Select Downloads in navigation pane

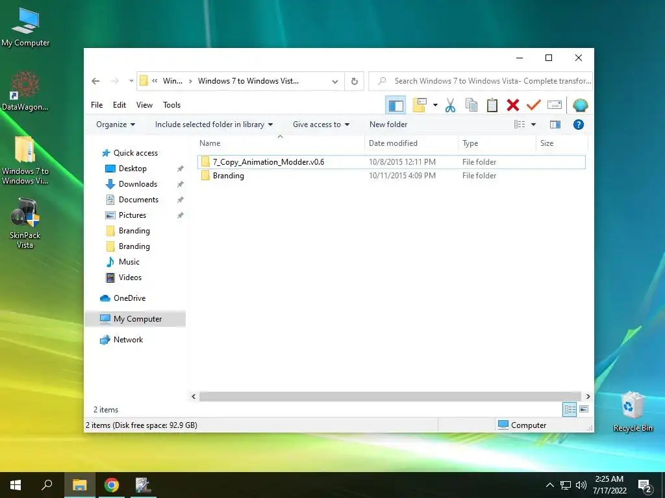pos(138,184)
